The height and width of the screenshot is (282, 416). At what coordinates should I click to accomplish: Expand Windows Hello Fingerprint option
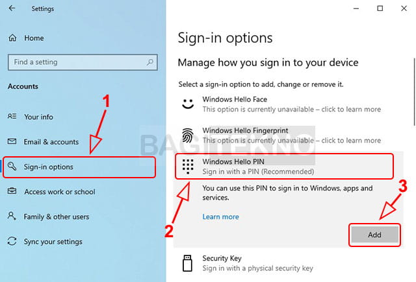289,135
